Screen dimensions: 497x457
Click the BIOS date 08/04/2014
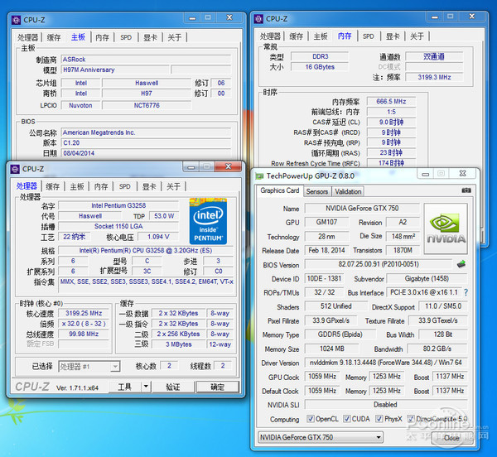146,153
